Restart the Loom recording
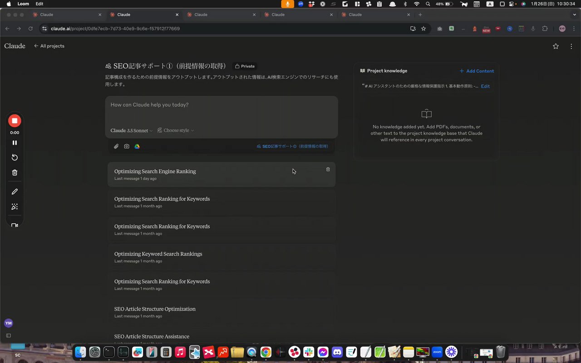581x363 pixels. pyautogui.click(x=15, y=157)
